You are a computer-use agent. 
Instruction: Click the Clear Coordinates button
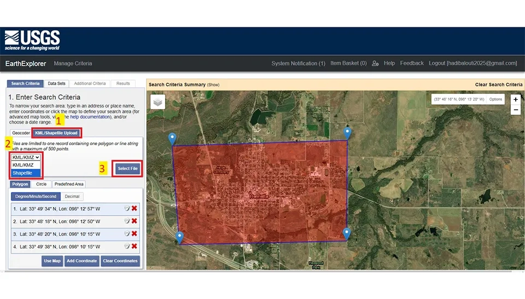(x=120, y=261)
